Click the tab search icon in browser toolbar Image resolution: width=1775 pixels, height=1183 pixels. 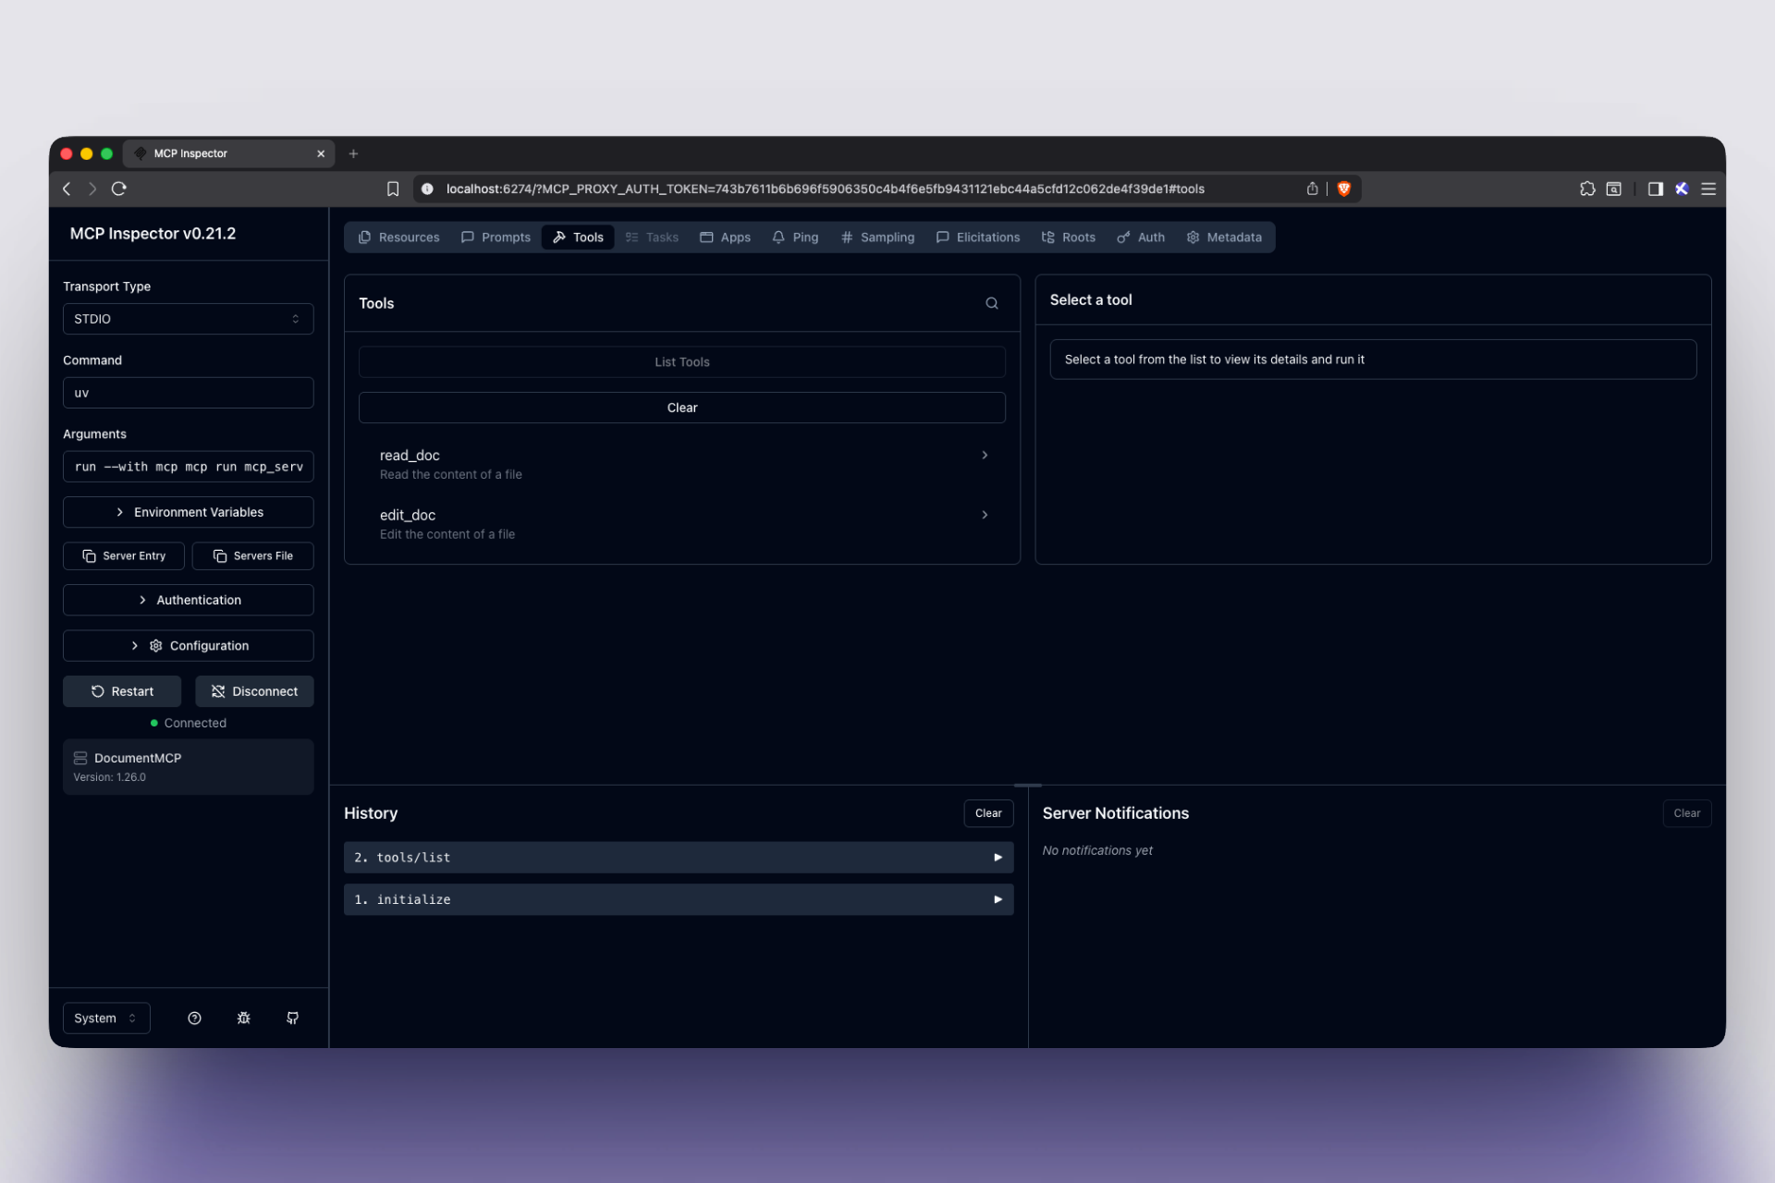1613,189
